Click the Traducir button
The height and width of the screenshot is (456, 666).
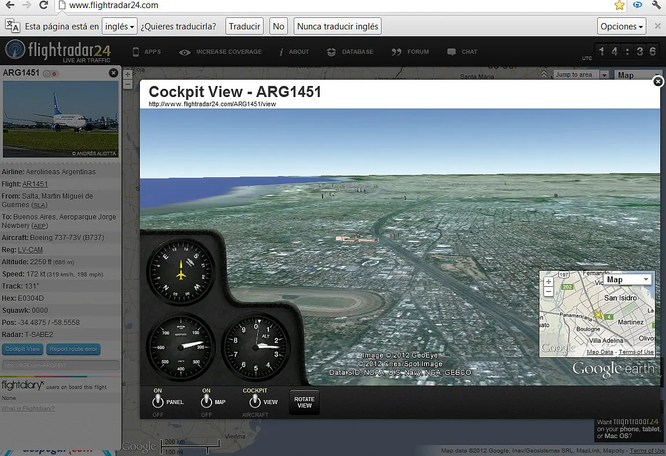[244, 27]
